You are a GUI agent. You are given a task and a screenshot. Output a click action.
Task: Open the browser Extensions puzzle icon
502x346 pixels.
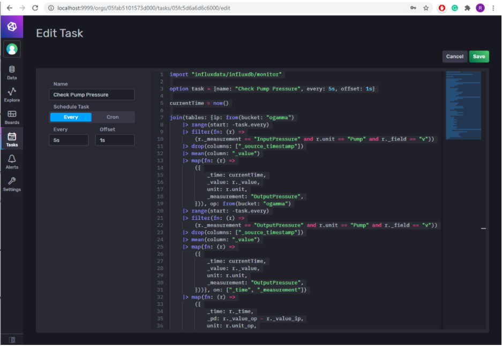tap(466, 7)
